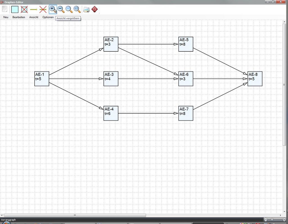Click the plain magnifier reset zoom icon

[69, 9]
